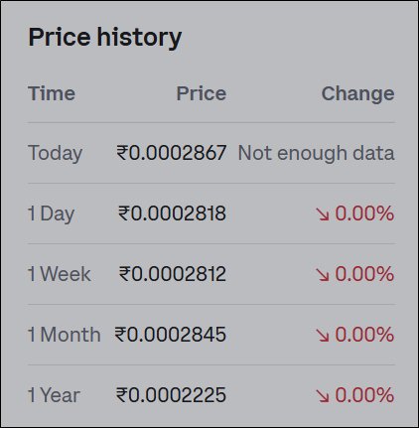Click the 0.00% change in 1 Year row
Image resolution: width=419 pixels, height=428 pixels.
364,395
